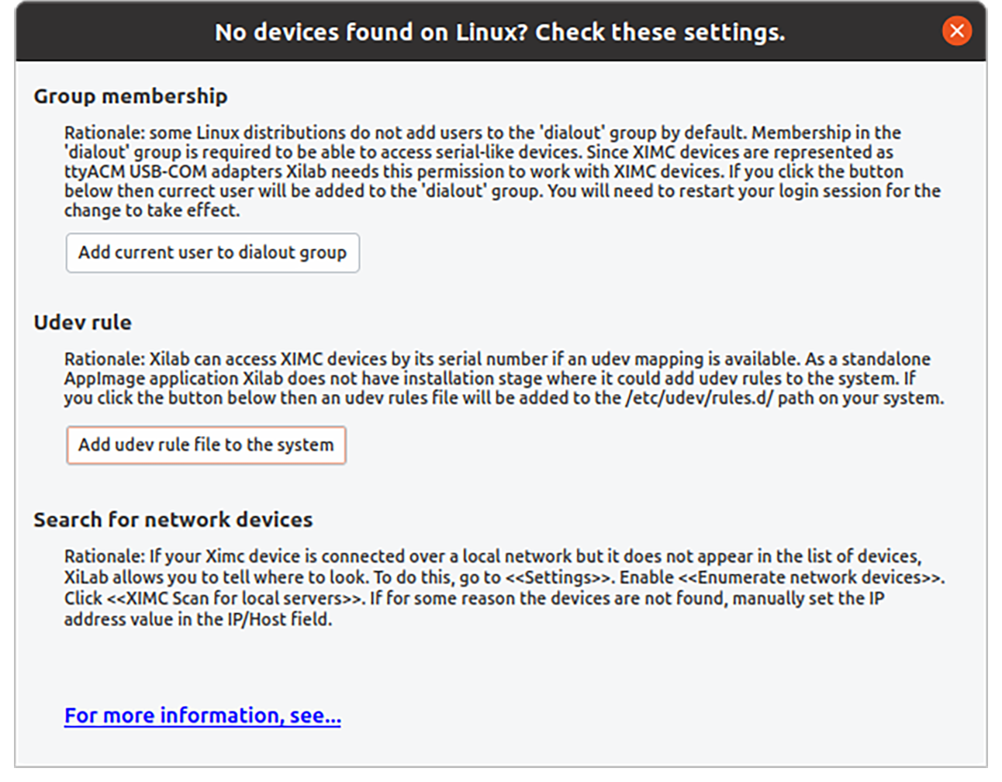Click Add current user to dialout group
The height and width of the screenshot is (782, 1002).
[x=212, y=253]
